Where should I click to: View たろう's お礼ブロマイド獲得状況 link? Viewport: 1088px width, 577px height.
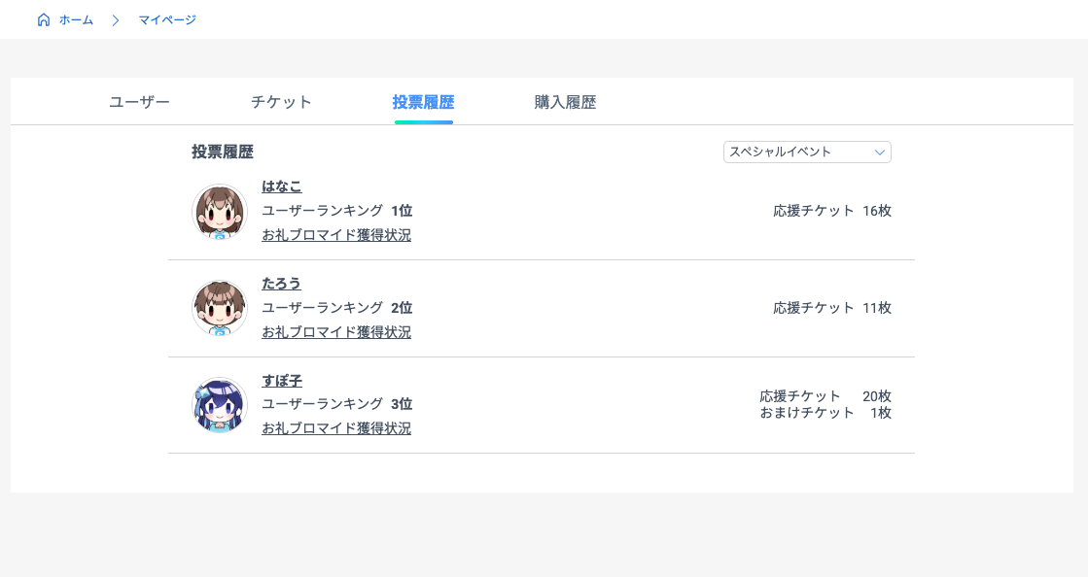336,332
